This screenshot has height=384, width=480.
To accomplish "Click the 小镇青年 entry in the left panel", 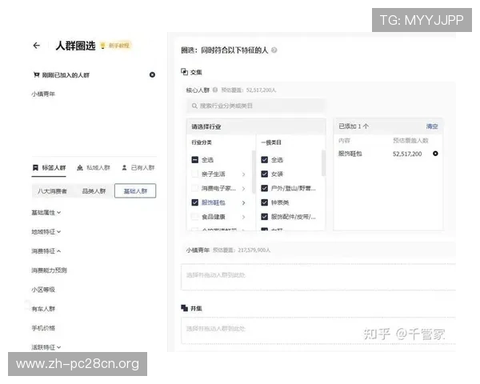I will (x=43, y=94).
